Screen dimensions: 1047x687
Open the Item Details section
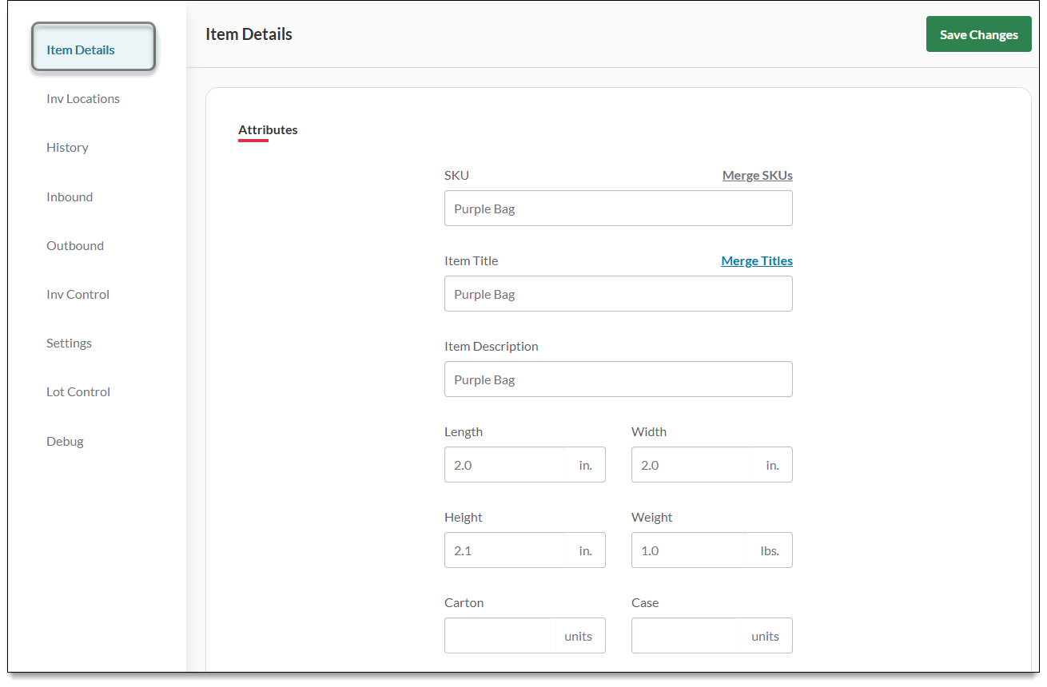80,49
